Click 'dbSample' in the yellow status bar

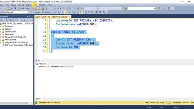coord(177,103)
